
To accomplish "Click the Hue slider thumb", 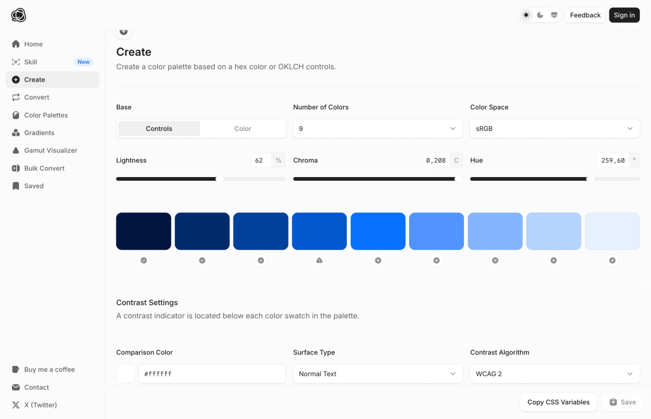I will click(591, 179).
